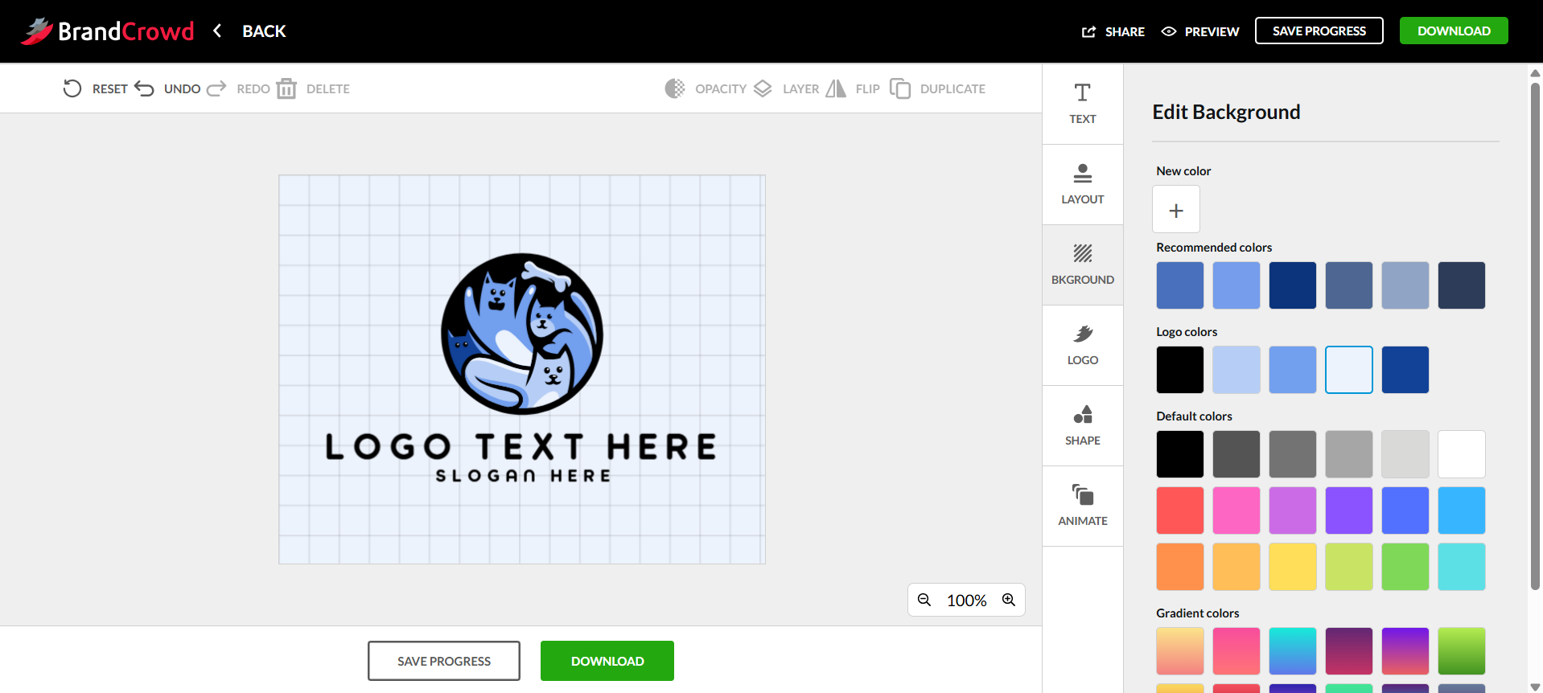
Task: Select the white default color swatch
Action: (1462, 454)
